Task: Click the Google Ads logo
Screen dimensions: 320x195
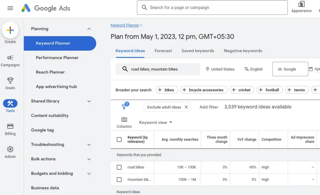Action: (46, 8)
